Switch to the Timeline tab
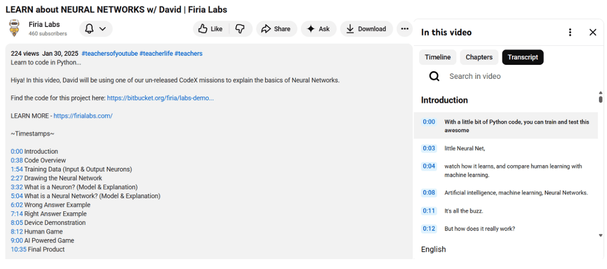Screen dimensions: 607x269 click(x=438, y=57)
